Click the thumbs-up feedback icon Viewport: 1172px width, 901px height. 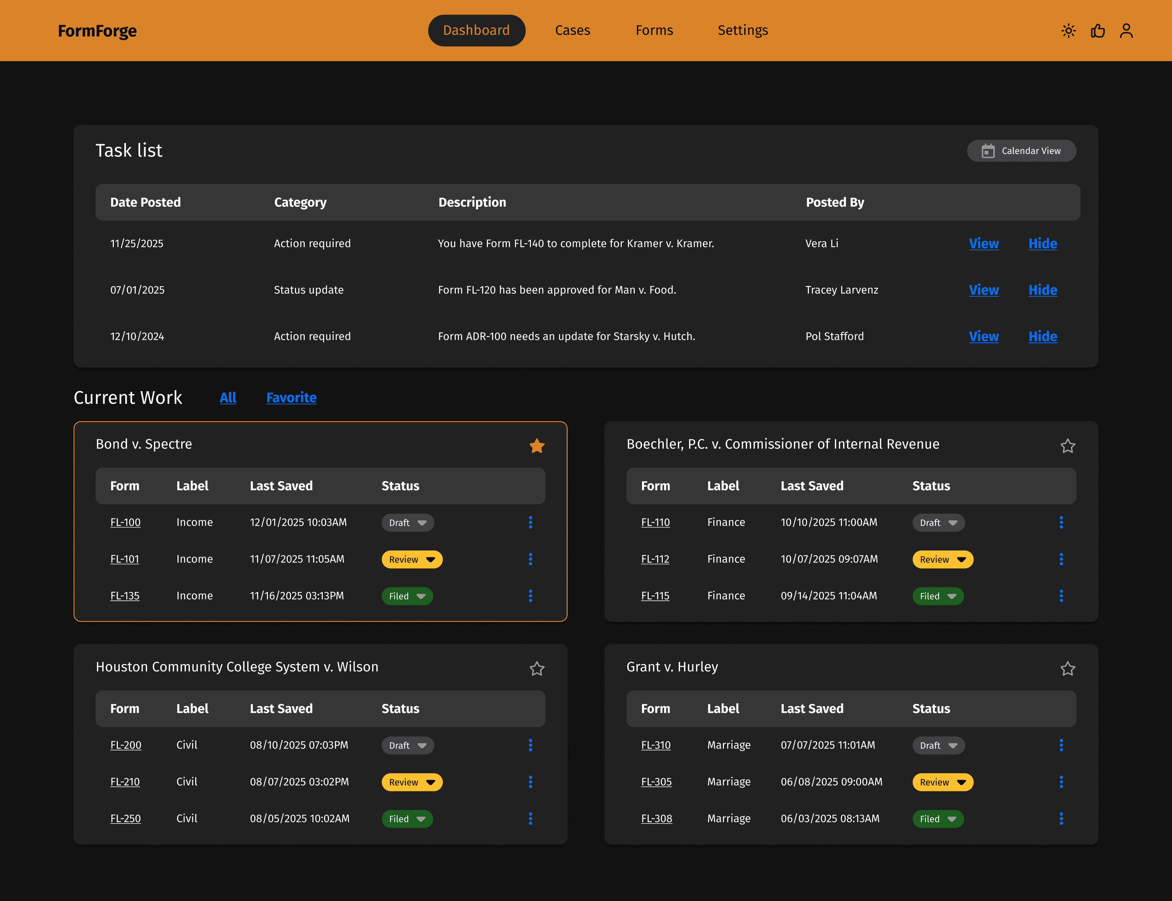pyautogui.click(x=1097, y=31)
